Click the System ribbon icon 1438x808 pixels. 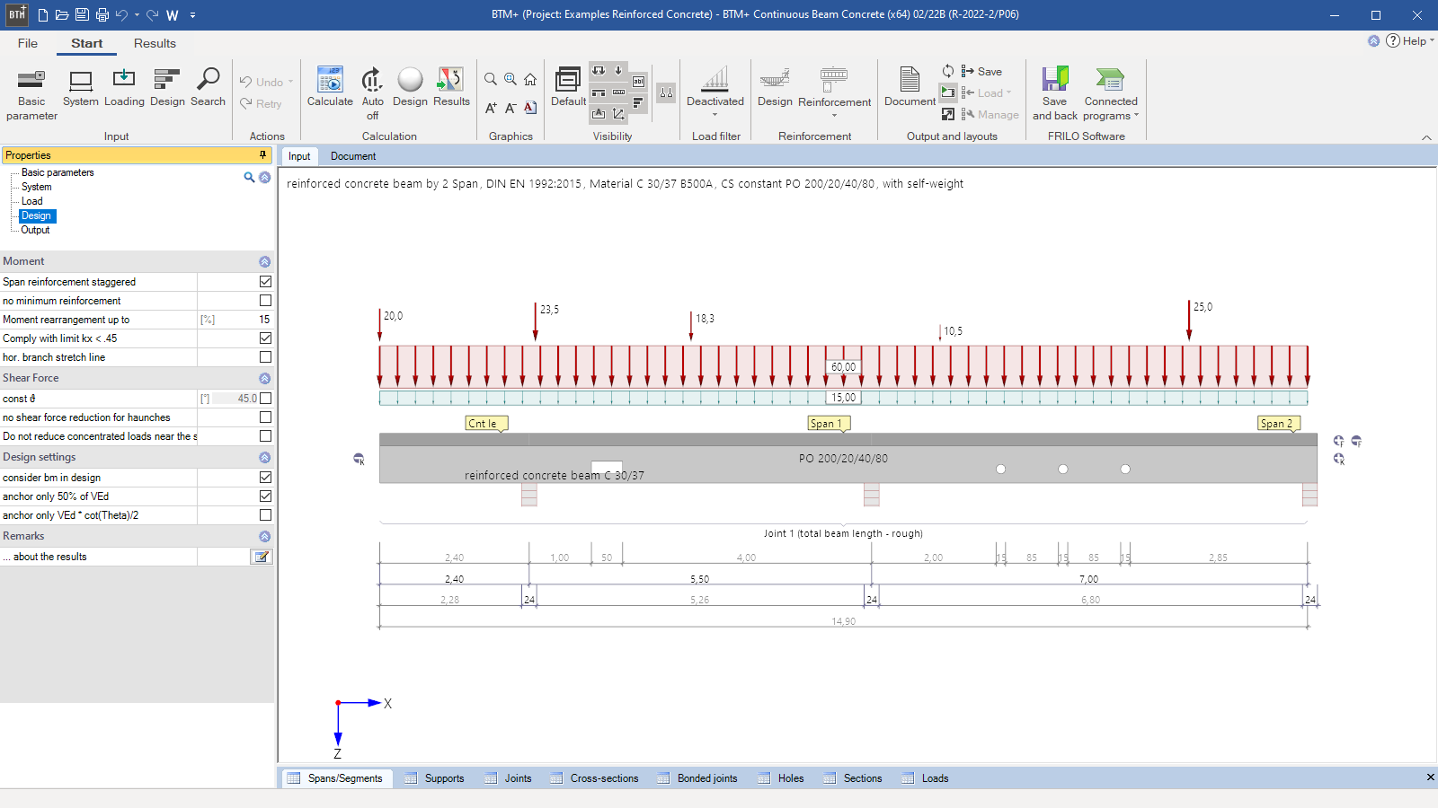click(81, 88)
